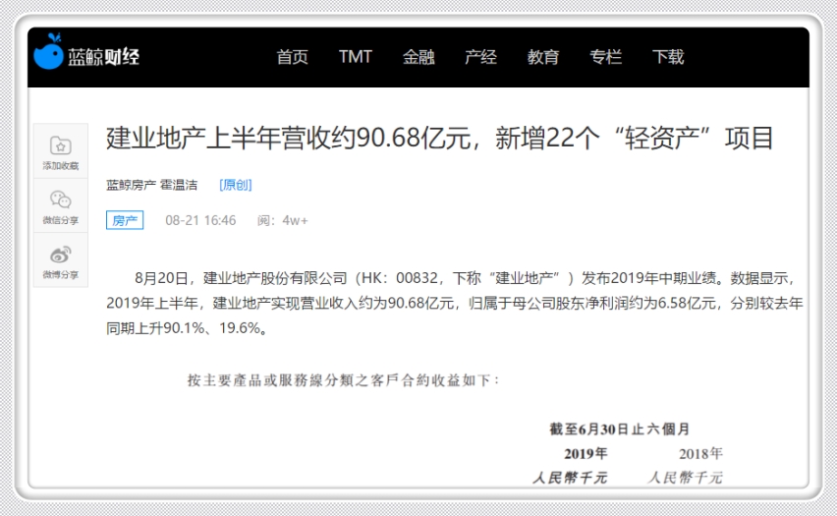Open the TMT section
The image size is (837, 516).
(x=355, y=57)
